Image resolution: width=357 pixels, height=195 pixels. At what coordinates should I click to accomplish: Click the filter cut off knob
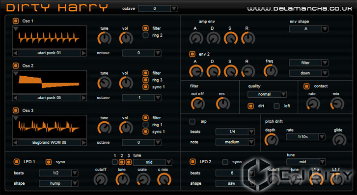[x=198, y=104]
